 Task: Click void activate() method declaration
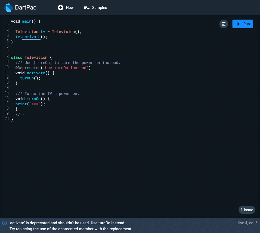(x=35, y=73)
